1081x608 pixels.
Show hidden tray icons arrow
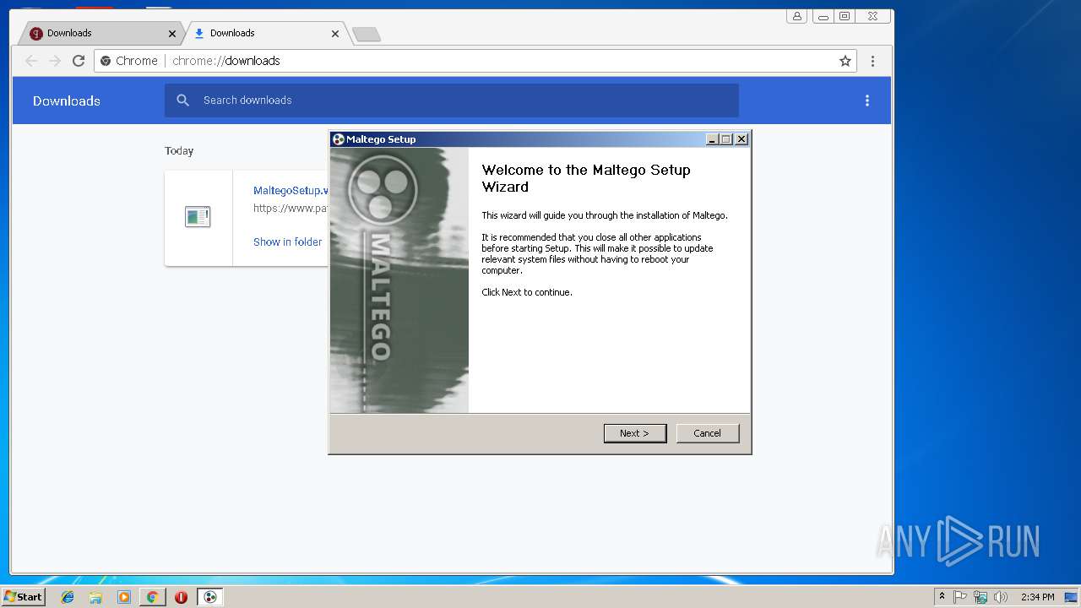tap(942, 596)
